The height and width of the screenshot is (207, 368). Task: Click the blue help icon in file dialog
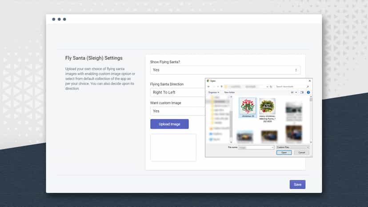[x=308, y=92]
